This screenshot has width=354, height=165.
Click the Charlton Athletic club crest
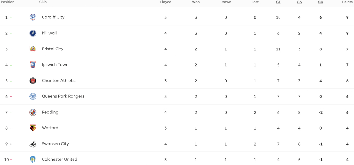[33, 81]
